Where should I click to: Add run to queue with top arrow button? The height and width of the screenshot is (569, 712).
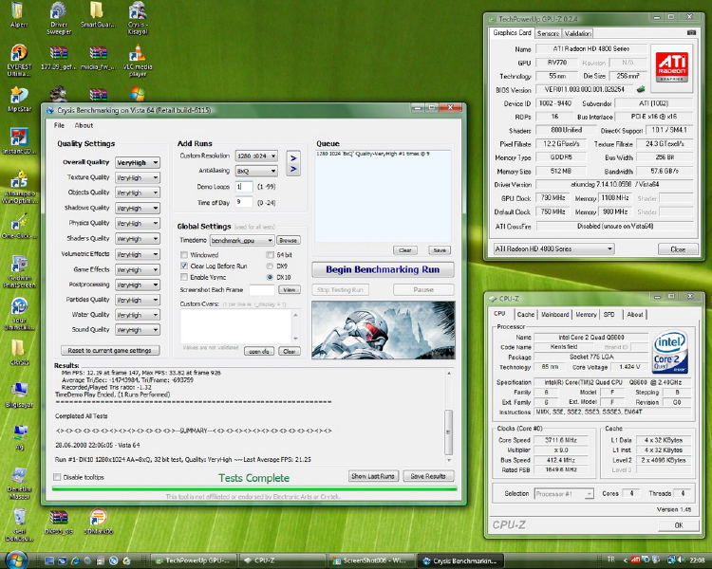(x=293, y=158)
